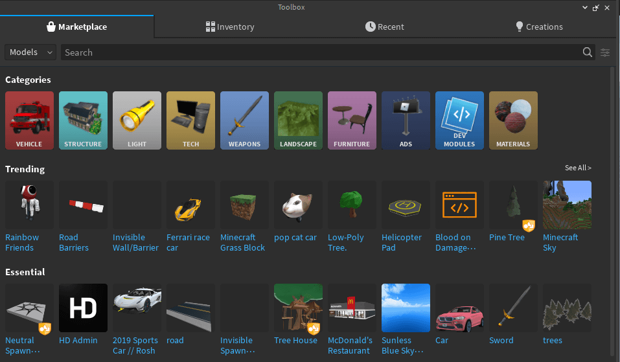Select the Sword model thumbnail
620x362 pixels.
click(x=513, y=308)
